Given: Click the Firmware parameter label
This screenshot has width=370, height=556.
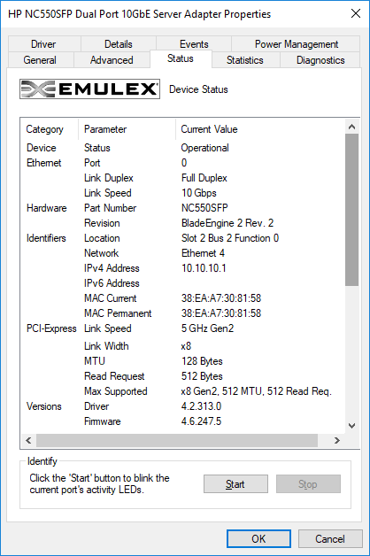Looking at the screenshot, I should 102,421.
